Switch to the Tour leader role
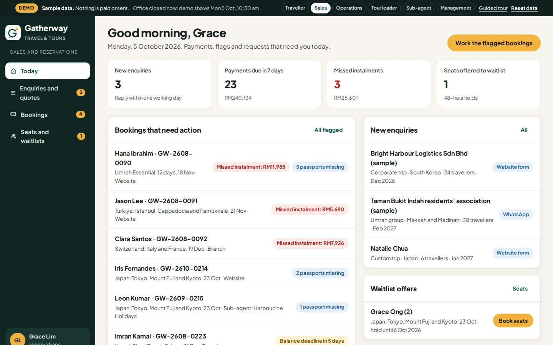Image resolution: width=553 pixels, height=345 pixels. tap(384, 8)
